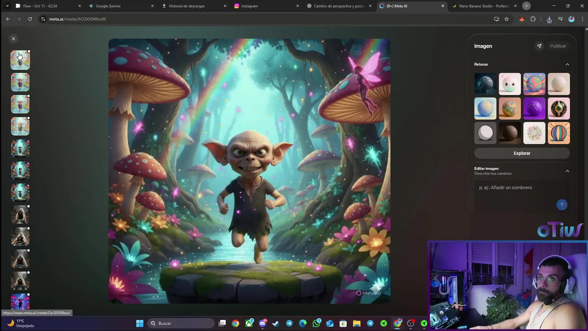Screen dimensions: 588x331
Task: Open File Explorer from the taskbar
Action: [356, 323]
